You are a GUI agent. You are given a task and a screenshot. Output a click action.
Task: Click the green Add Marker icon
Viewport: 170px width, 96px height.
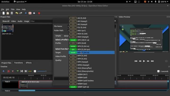coord(18,71)
